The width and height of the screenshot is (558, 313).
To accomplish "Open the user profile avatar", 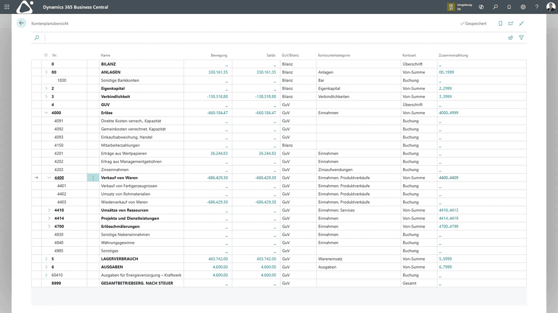I will coord(550,7).
